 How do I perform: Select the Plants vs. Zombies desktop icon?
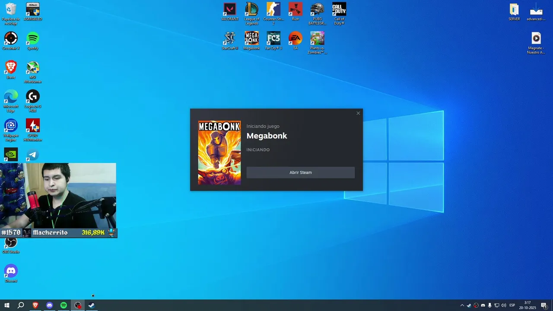coord(318,43)
